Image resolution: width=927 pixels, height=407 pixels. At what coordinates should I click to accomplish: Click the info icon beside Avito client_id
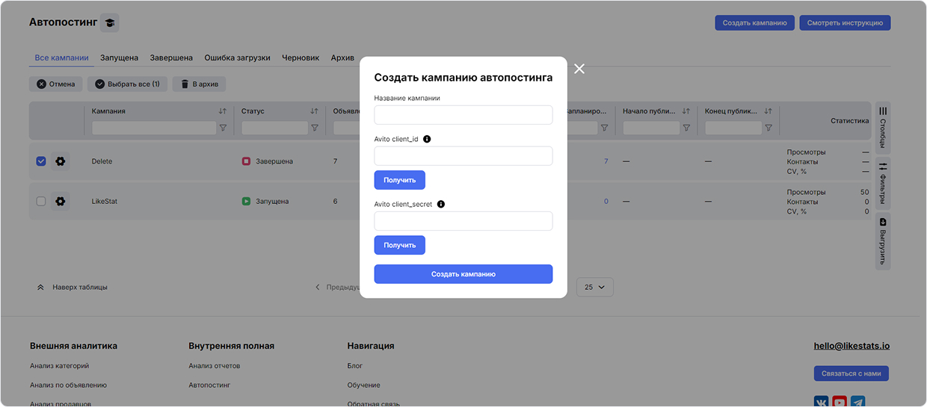pyautogui.click(x=427, y=139)
